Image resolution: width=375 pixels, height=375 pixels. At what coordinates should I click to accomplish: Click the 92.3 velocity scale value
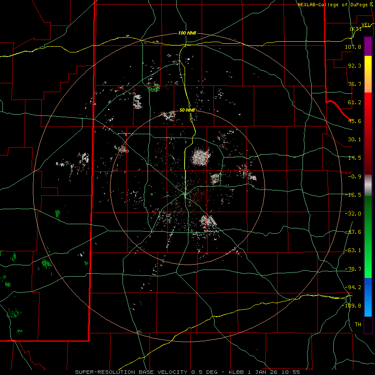coord(355,65)
